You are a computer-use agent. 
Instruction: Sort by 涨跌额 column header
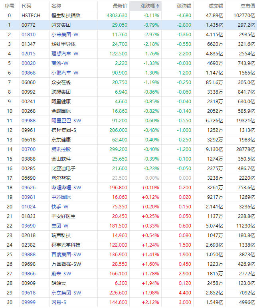click(x=184, y=6)
